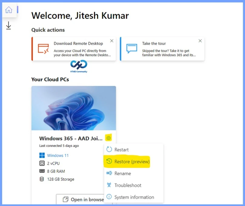The image size is (245, 206).
Task: Click the System information info icon
Action: coord(109,196)
